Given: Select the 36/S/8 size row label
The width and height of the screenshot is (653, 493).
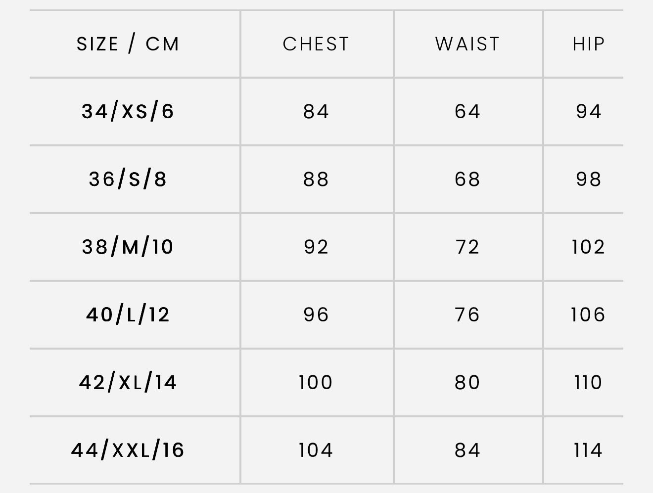Looking at the screenshot, I should point(128,179).
